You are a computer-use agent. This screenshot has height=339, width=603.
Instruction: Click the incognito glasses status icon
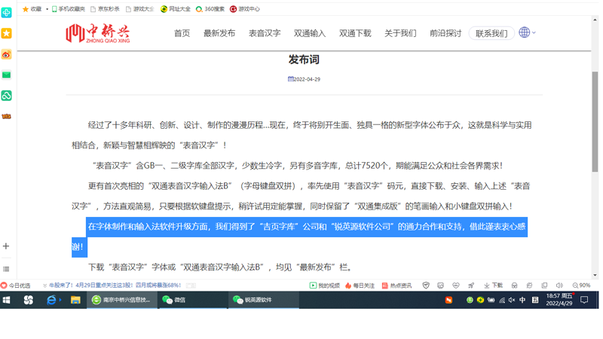coord(514,286)
